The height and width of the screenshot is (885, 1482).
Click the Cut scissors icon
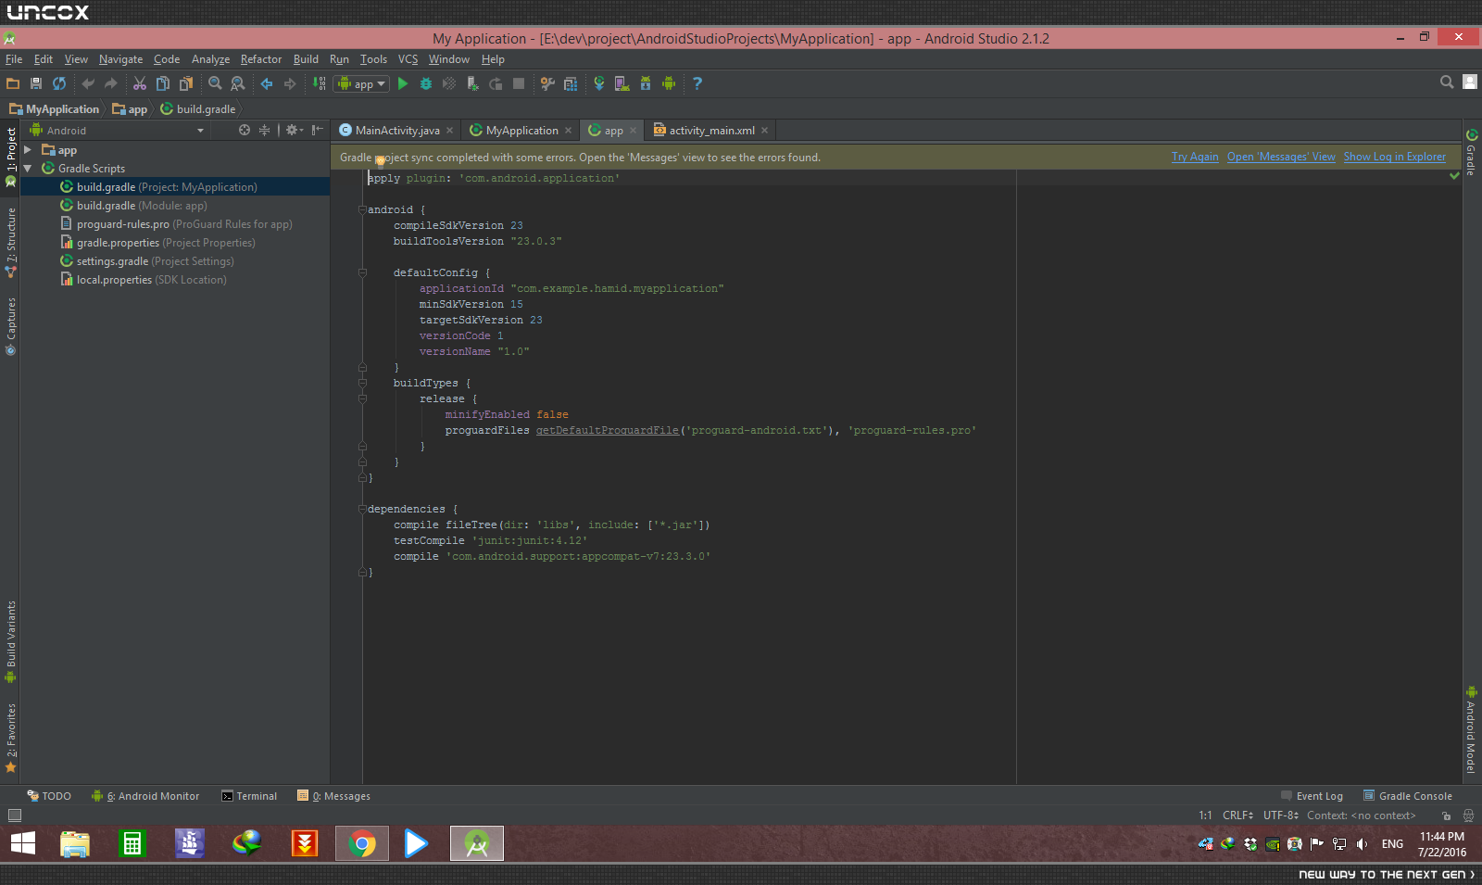click(x=140, y=83)
